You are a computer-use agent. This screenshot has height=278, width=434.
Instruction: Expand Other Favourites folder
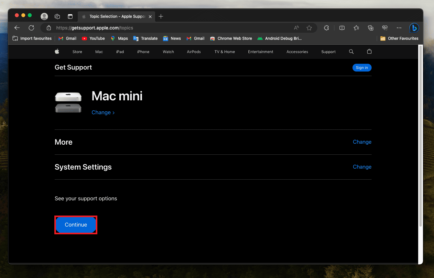pyautogui.click(x=399, y=39)
